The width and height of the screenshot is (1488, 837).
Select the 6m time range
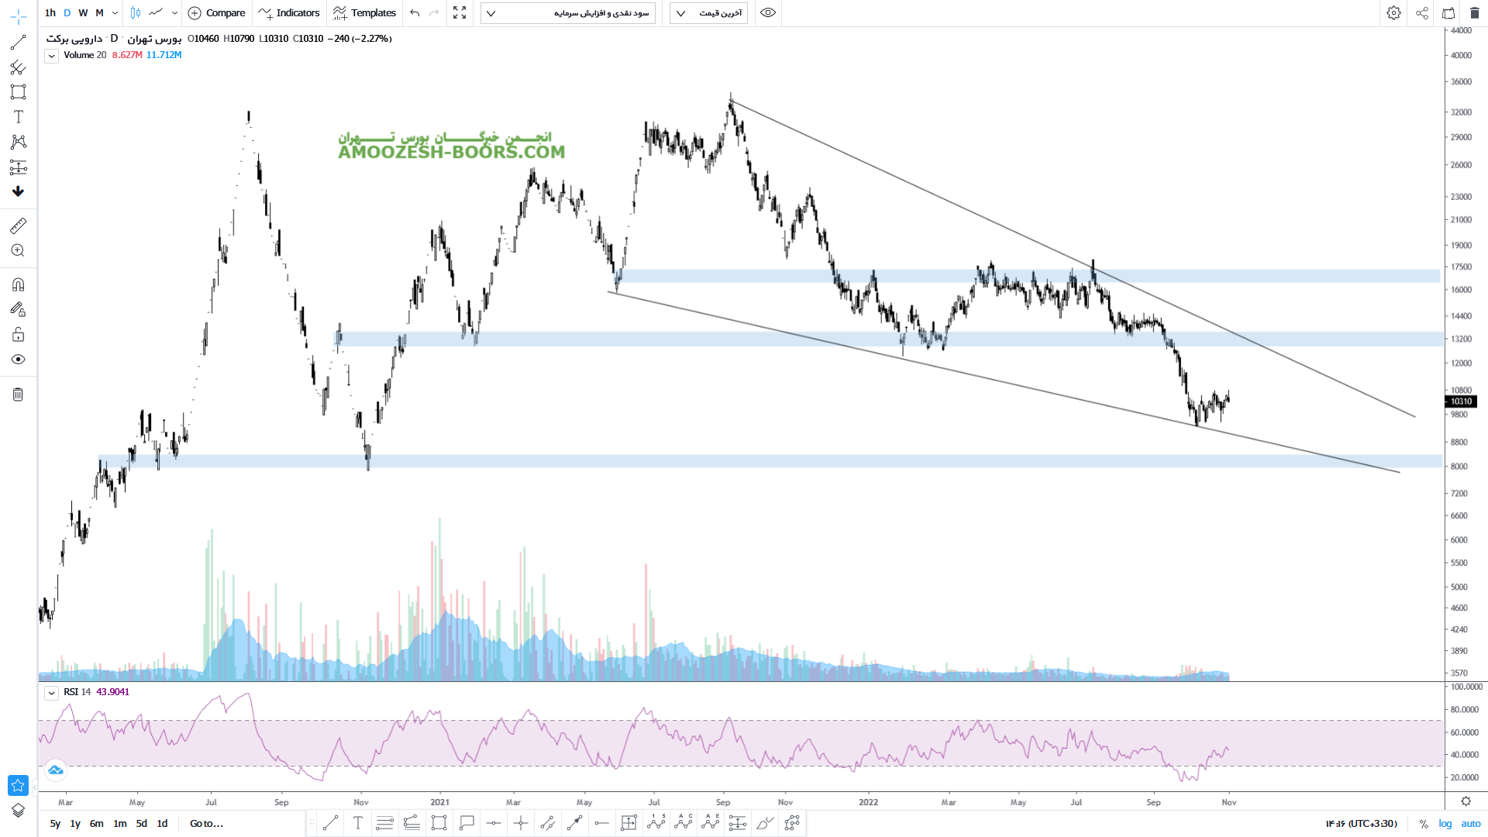pos(96,824)
